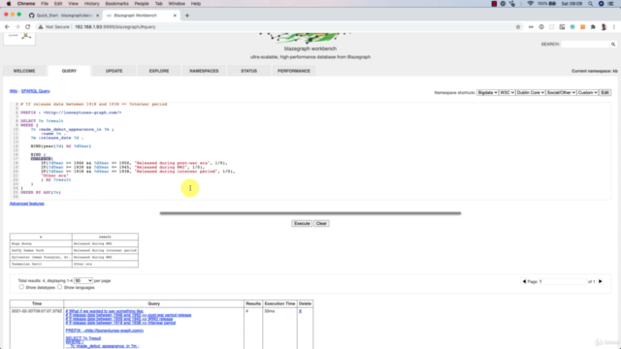Toggle the Show languages checkbox
Screen dimensions: 621x349
click(60, 287)
